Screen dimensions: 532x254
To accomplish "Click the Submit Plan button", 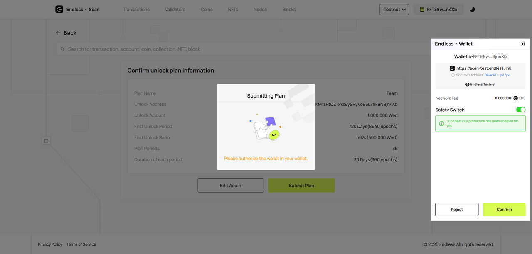I will pyautogui.click(x=301, y=186).
